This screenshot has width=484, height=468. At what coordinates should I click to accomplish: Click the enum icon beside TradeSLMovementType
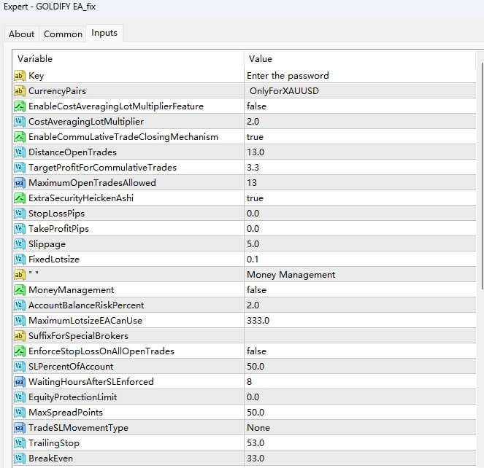click(19, 428)
